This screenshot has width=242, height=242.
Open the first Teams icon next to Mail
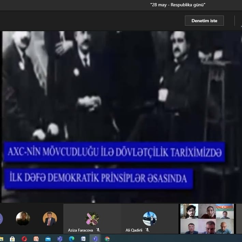pos(60,239)
